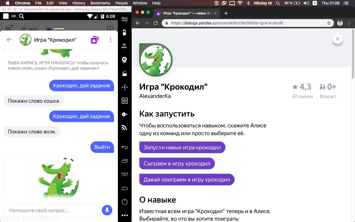Open the View menu
Viewport: 355px width, 222px height.
pyautogui.click(x=63, y=3)
